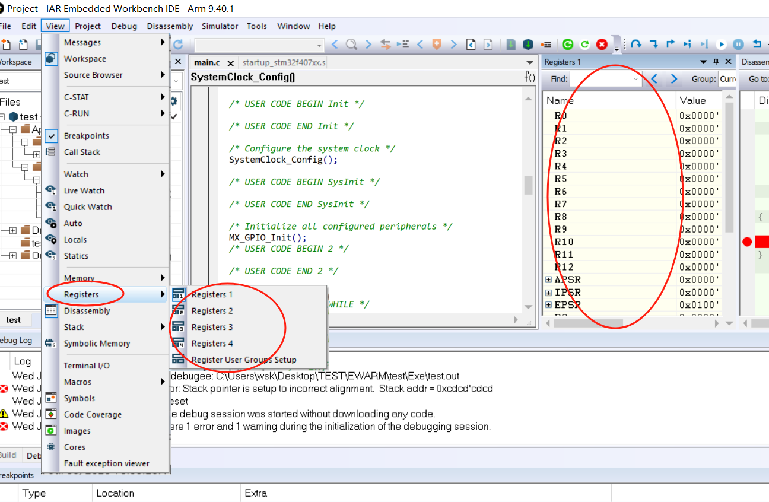Click the Step Into toolbar icon
The image size is (769, 502).
pyautogui.click(x=653, y=44)
